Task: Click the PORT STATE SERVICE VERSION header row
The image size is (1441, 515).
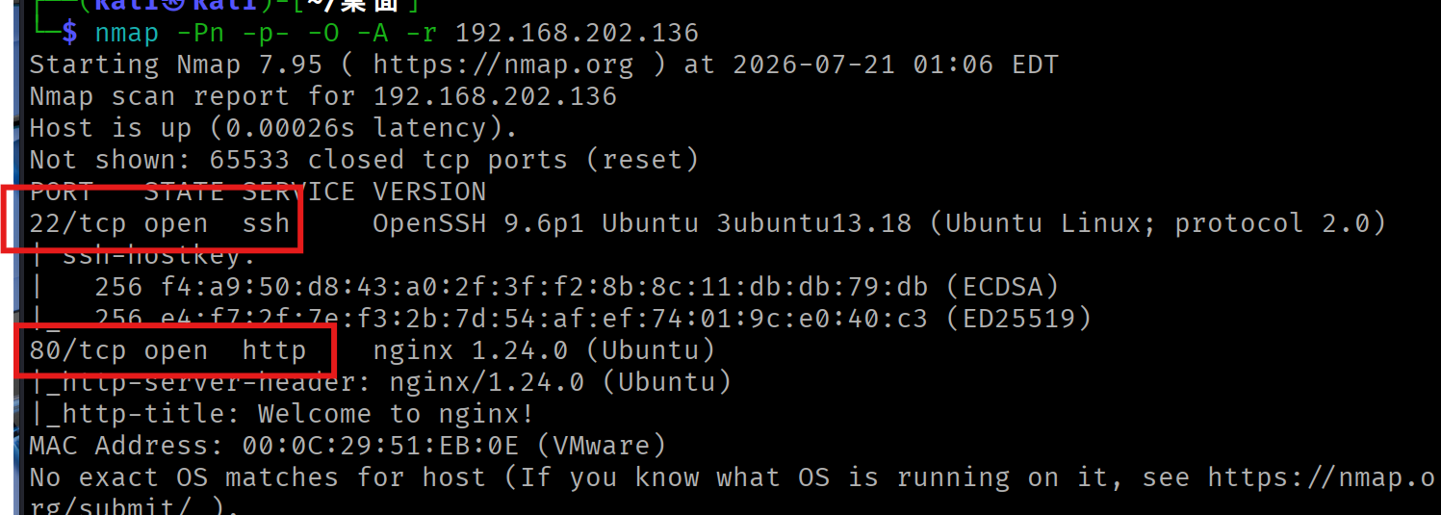Action: point(258,192)
